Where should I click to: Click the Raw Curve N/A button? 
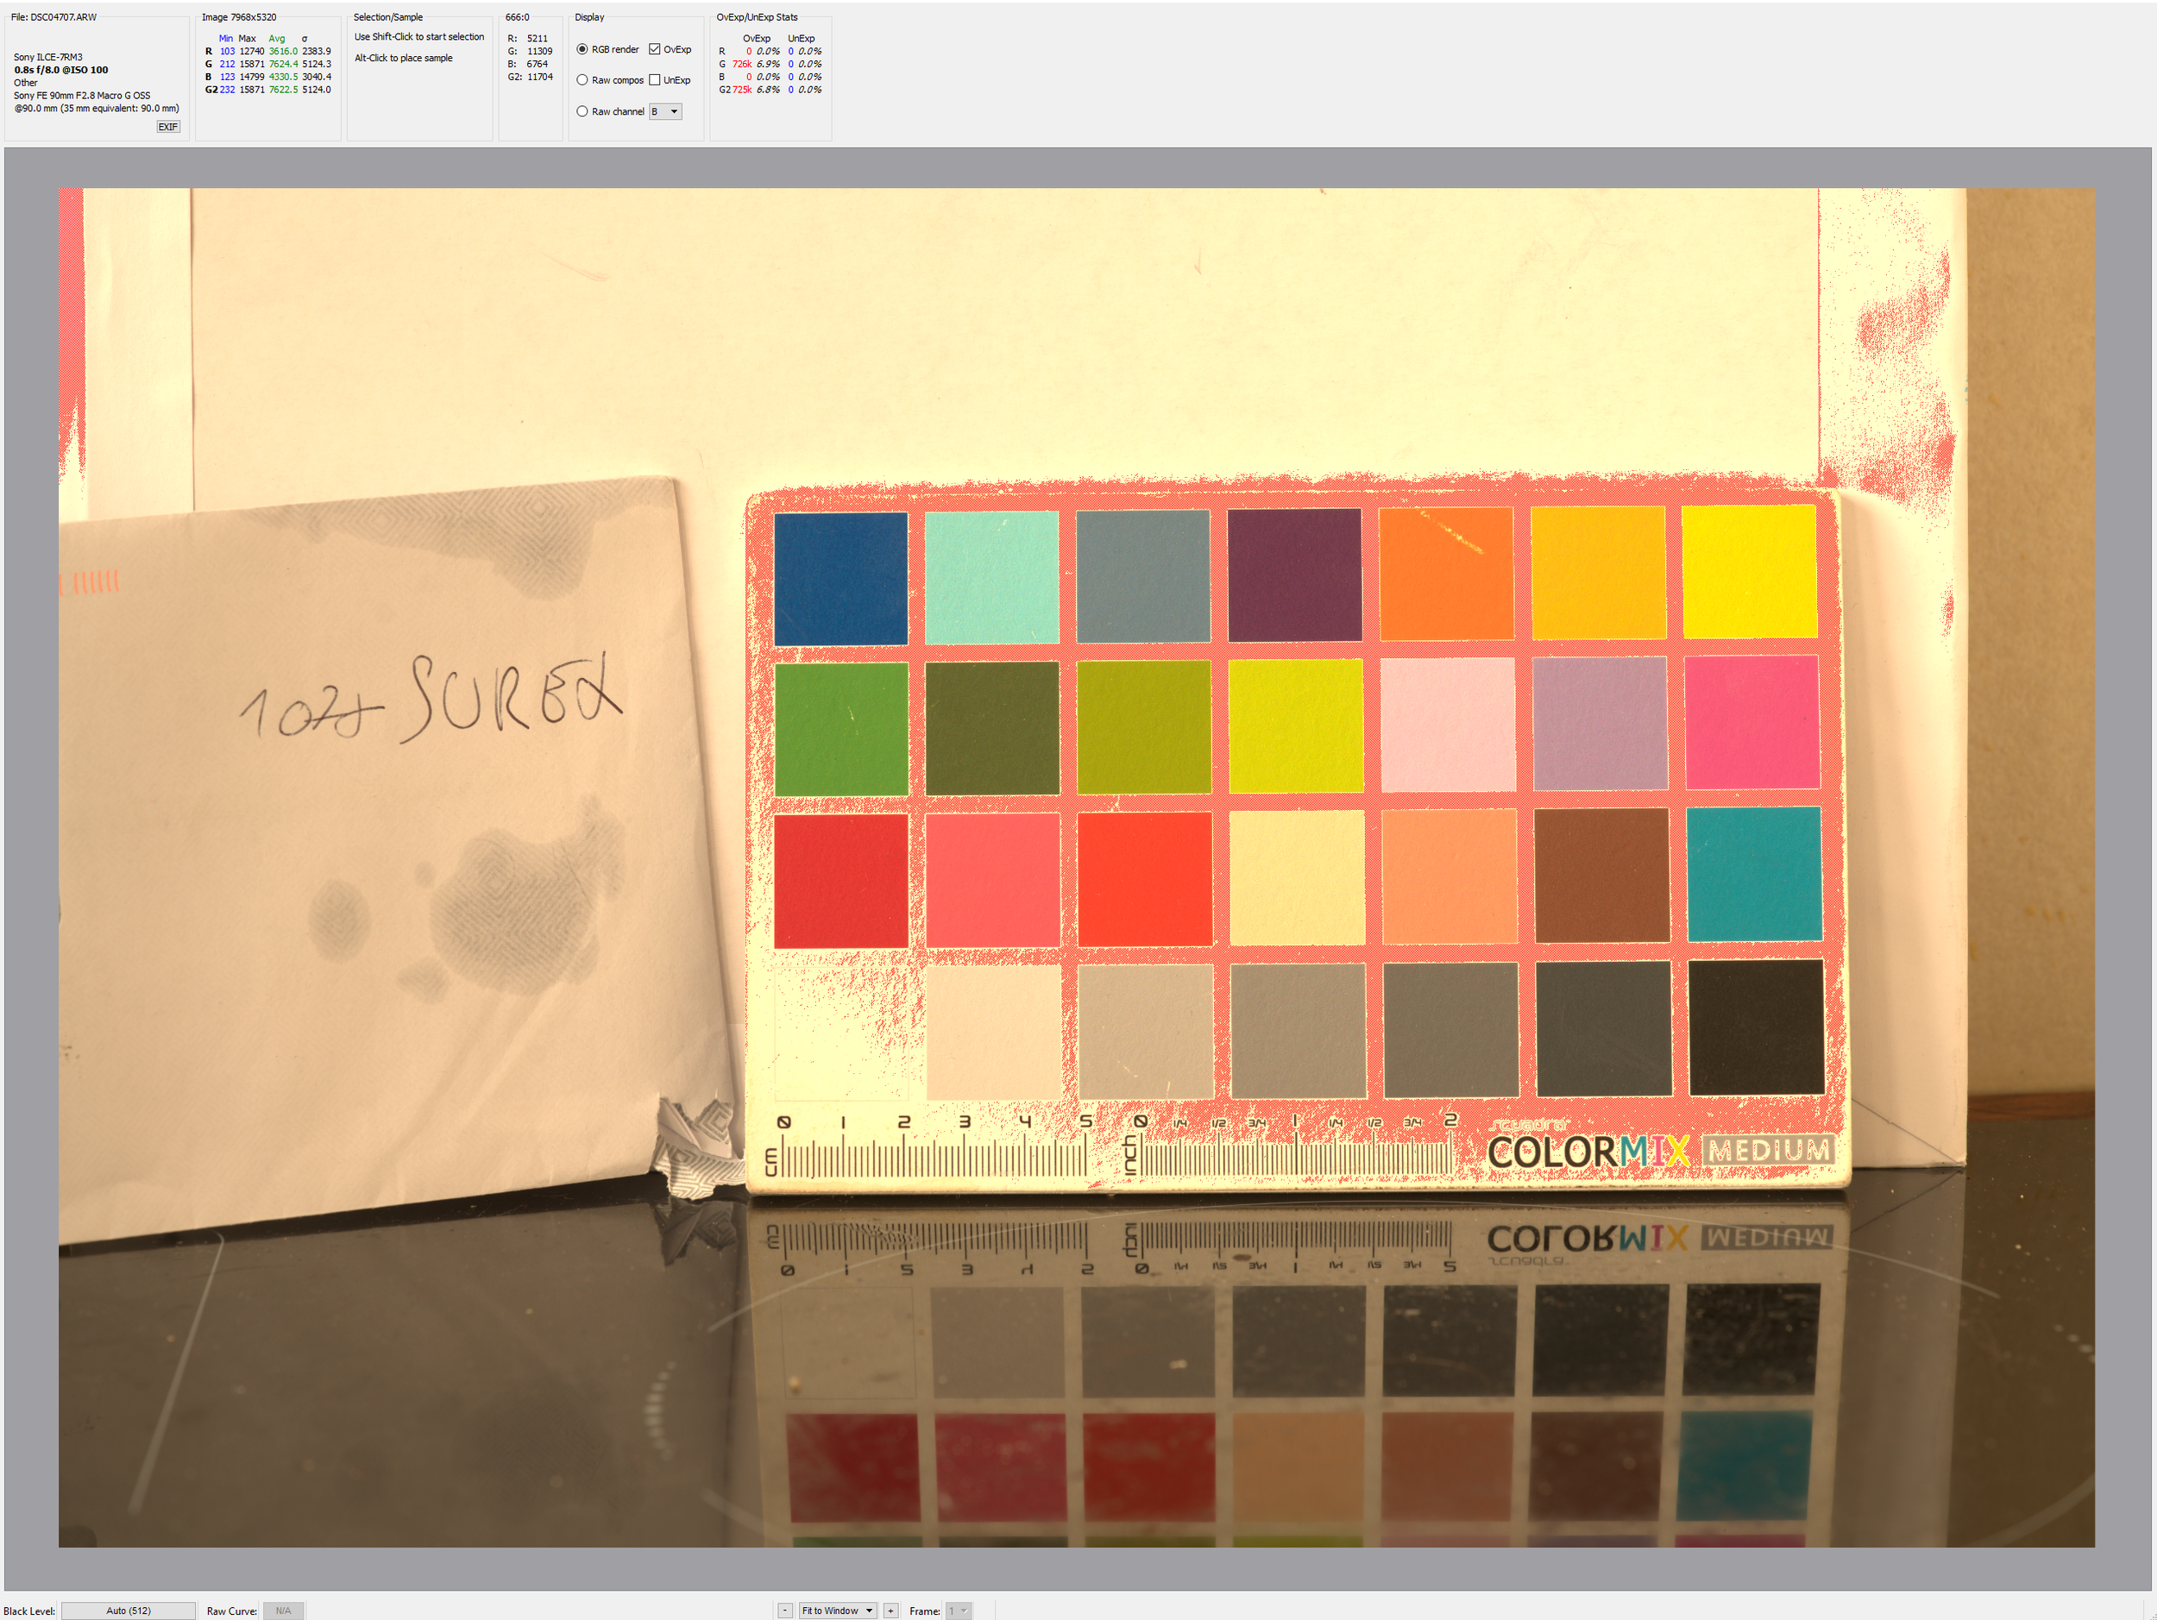[283, 1611]
